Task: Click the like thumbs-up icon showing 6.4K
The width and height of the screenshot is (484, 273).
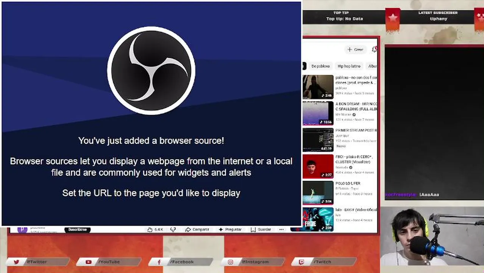Action: (x=150, y=229)
